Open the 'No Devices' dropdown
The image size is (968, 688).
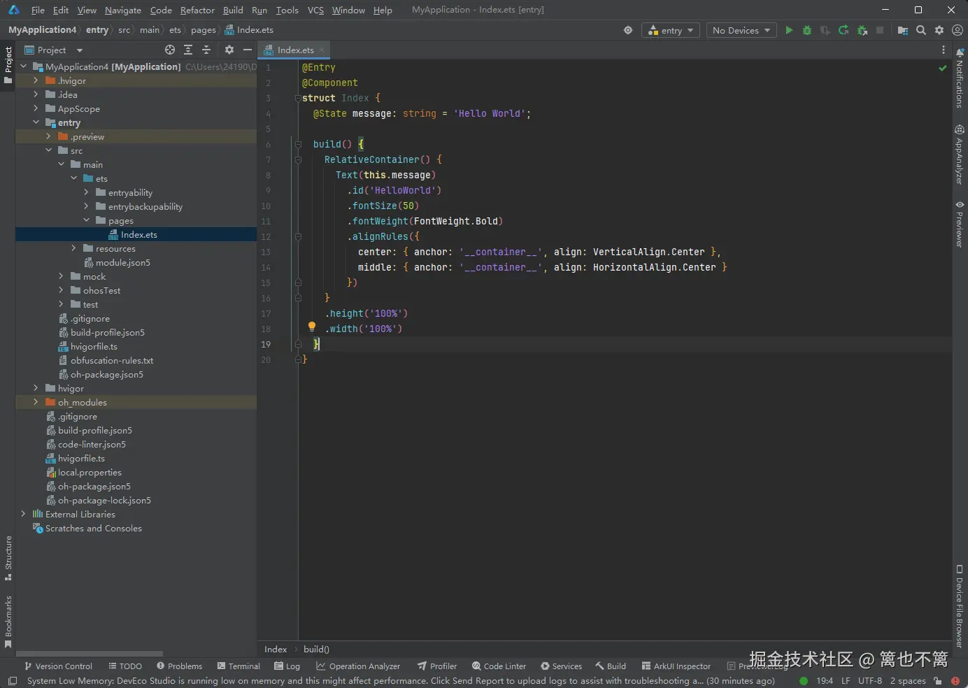(x=741, y=30)
